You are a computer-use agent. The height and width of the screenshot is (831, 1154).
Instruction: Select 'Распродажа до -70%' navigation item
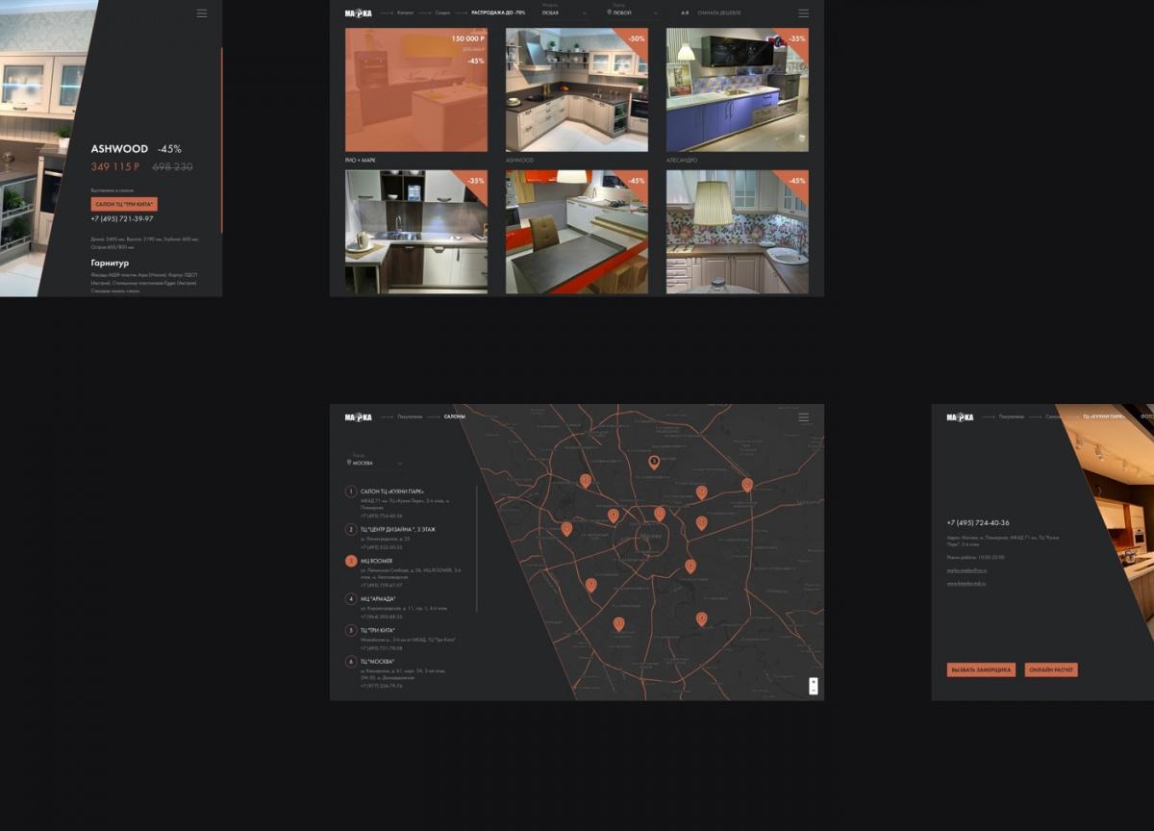tap(498, 13)
